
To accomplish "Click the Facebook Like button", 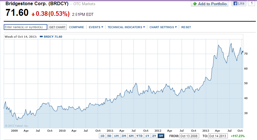I will [239, 3].
